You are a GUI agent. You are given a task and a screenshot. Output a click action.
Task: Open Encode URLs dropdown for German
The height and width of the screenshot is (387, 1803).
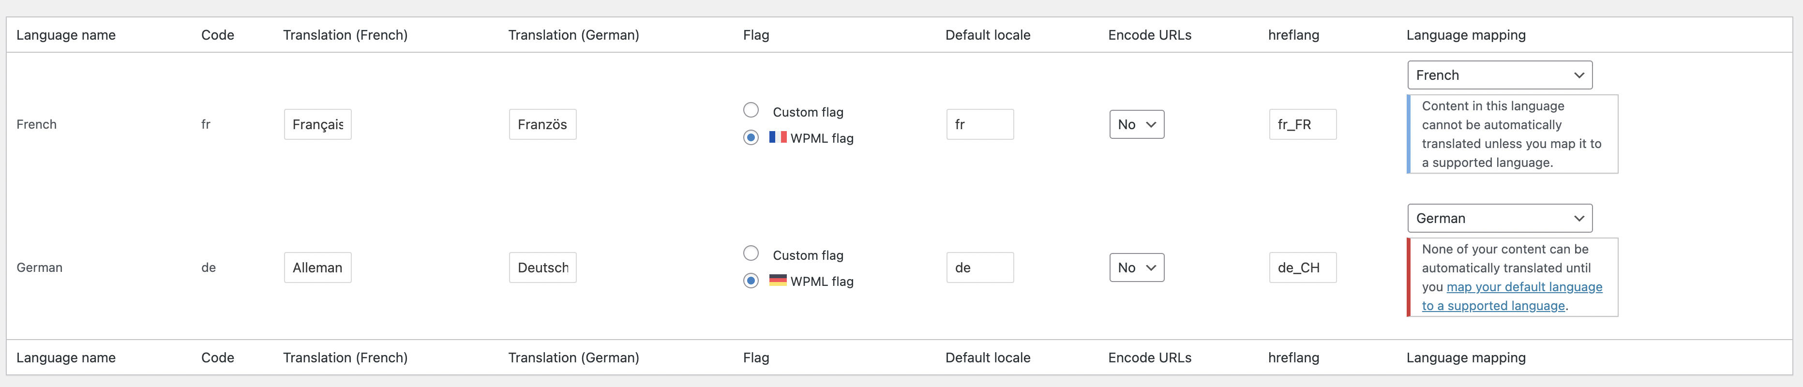(x=1137, y=268)
